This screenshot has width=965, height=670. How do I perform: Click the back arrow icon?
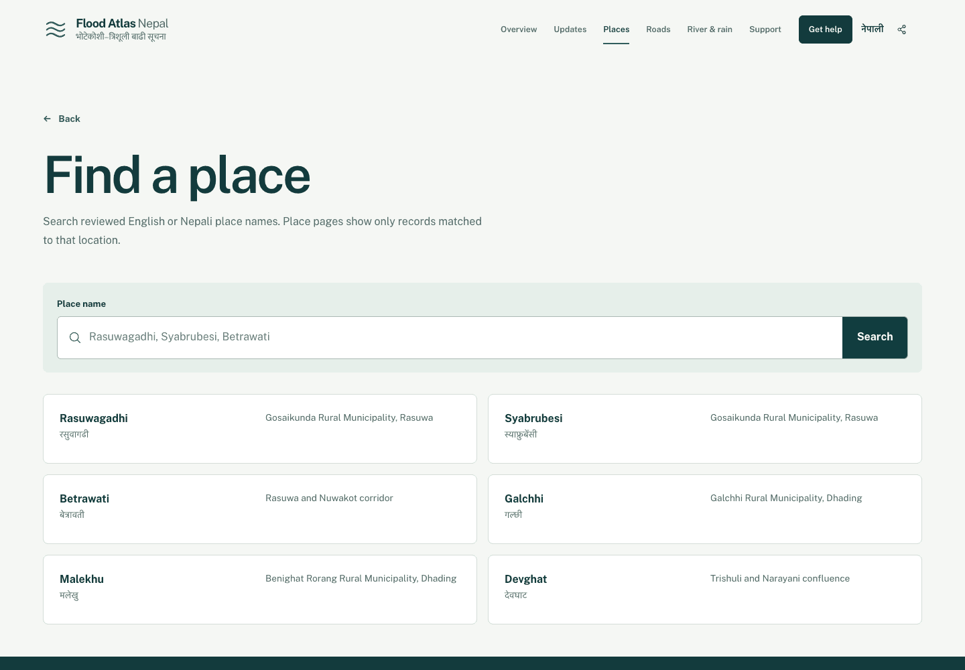(x=47, y=119)
